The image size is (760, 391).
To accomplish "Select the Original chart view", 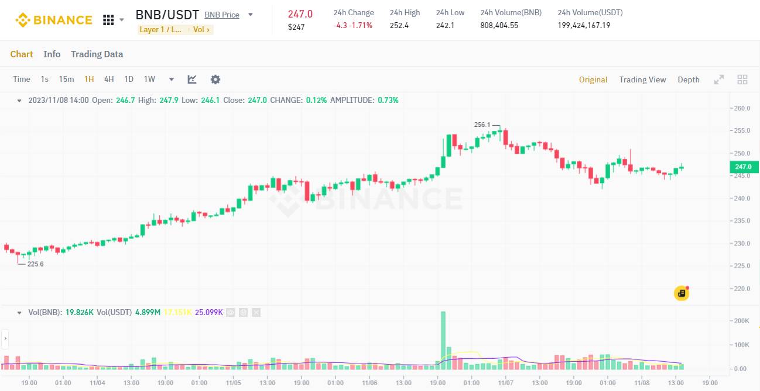I will pos(593,79).
